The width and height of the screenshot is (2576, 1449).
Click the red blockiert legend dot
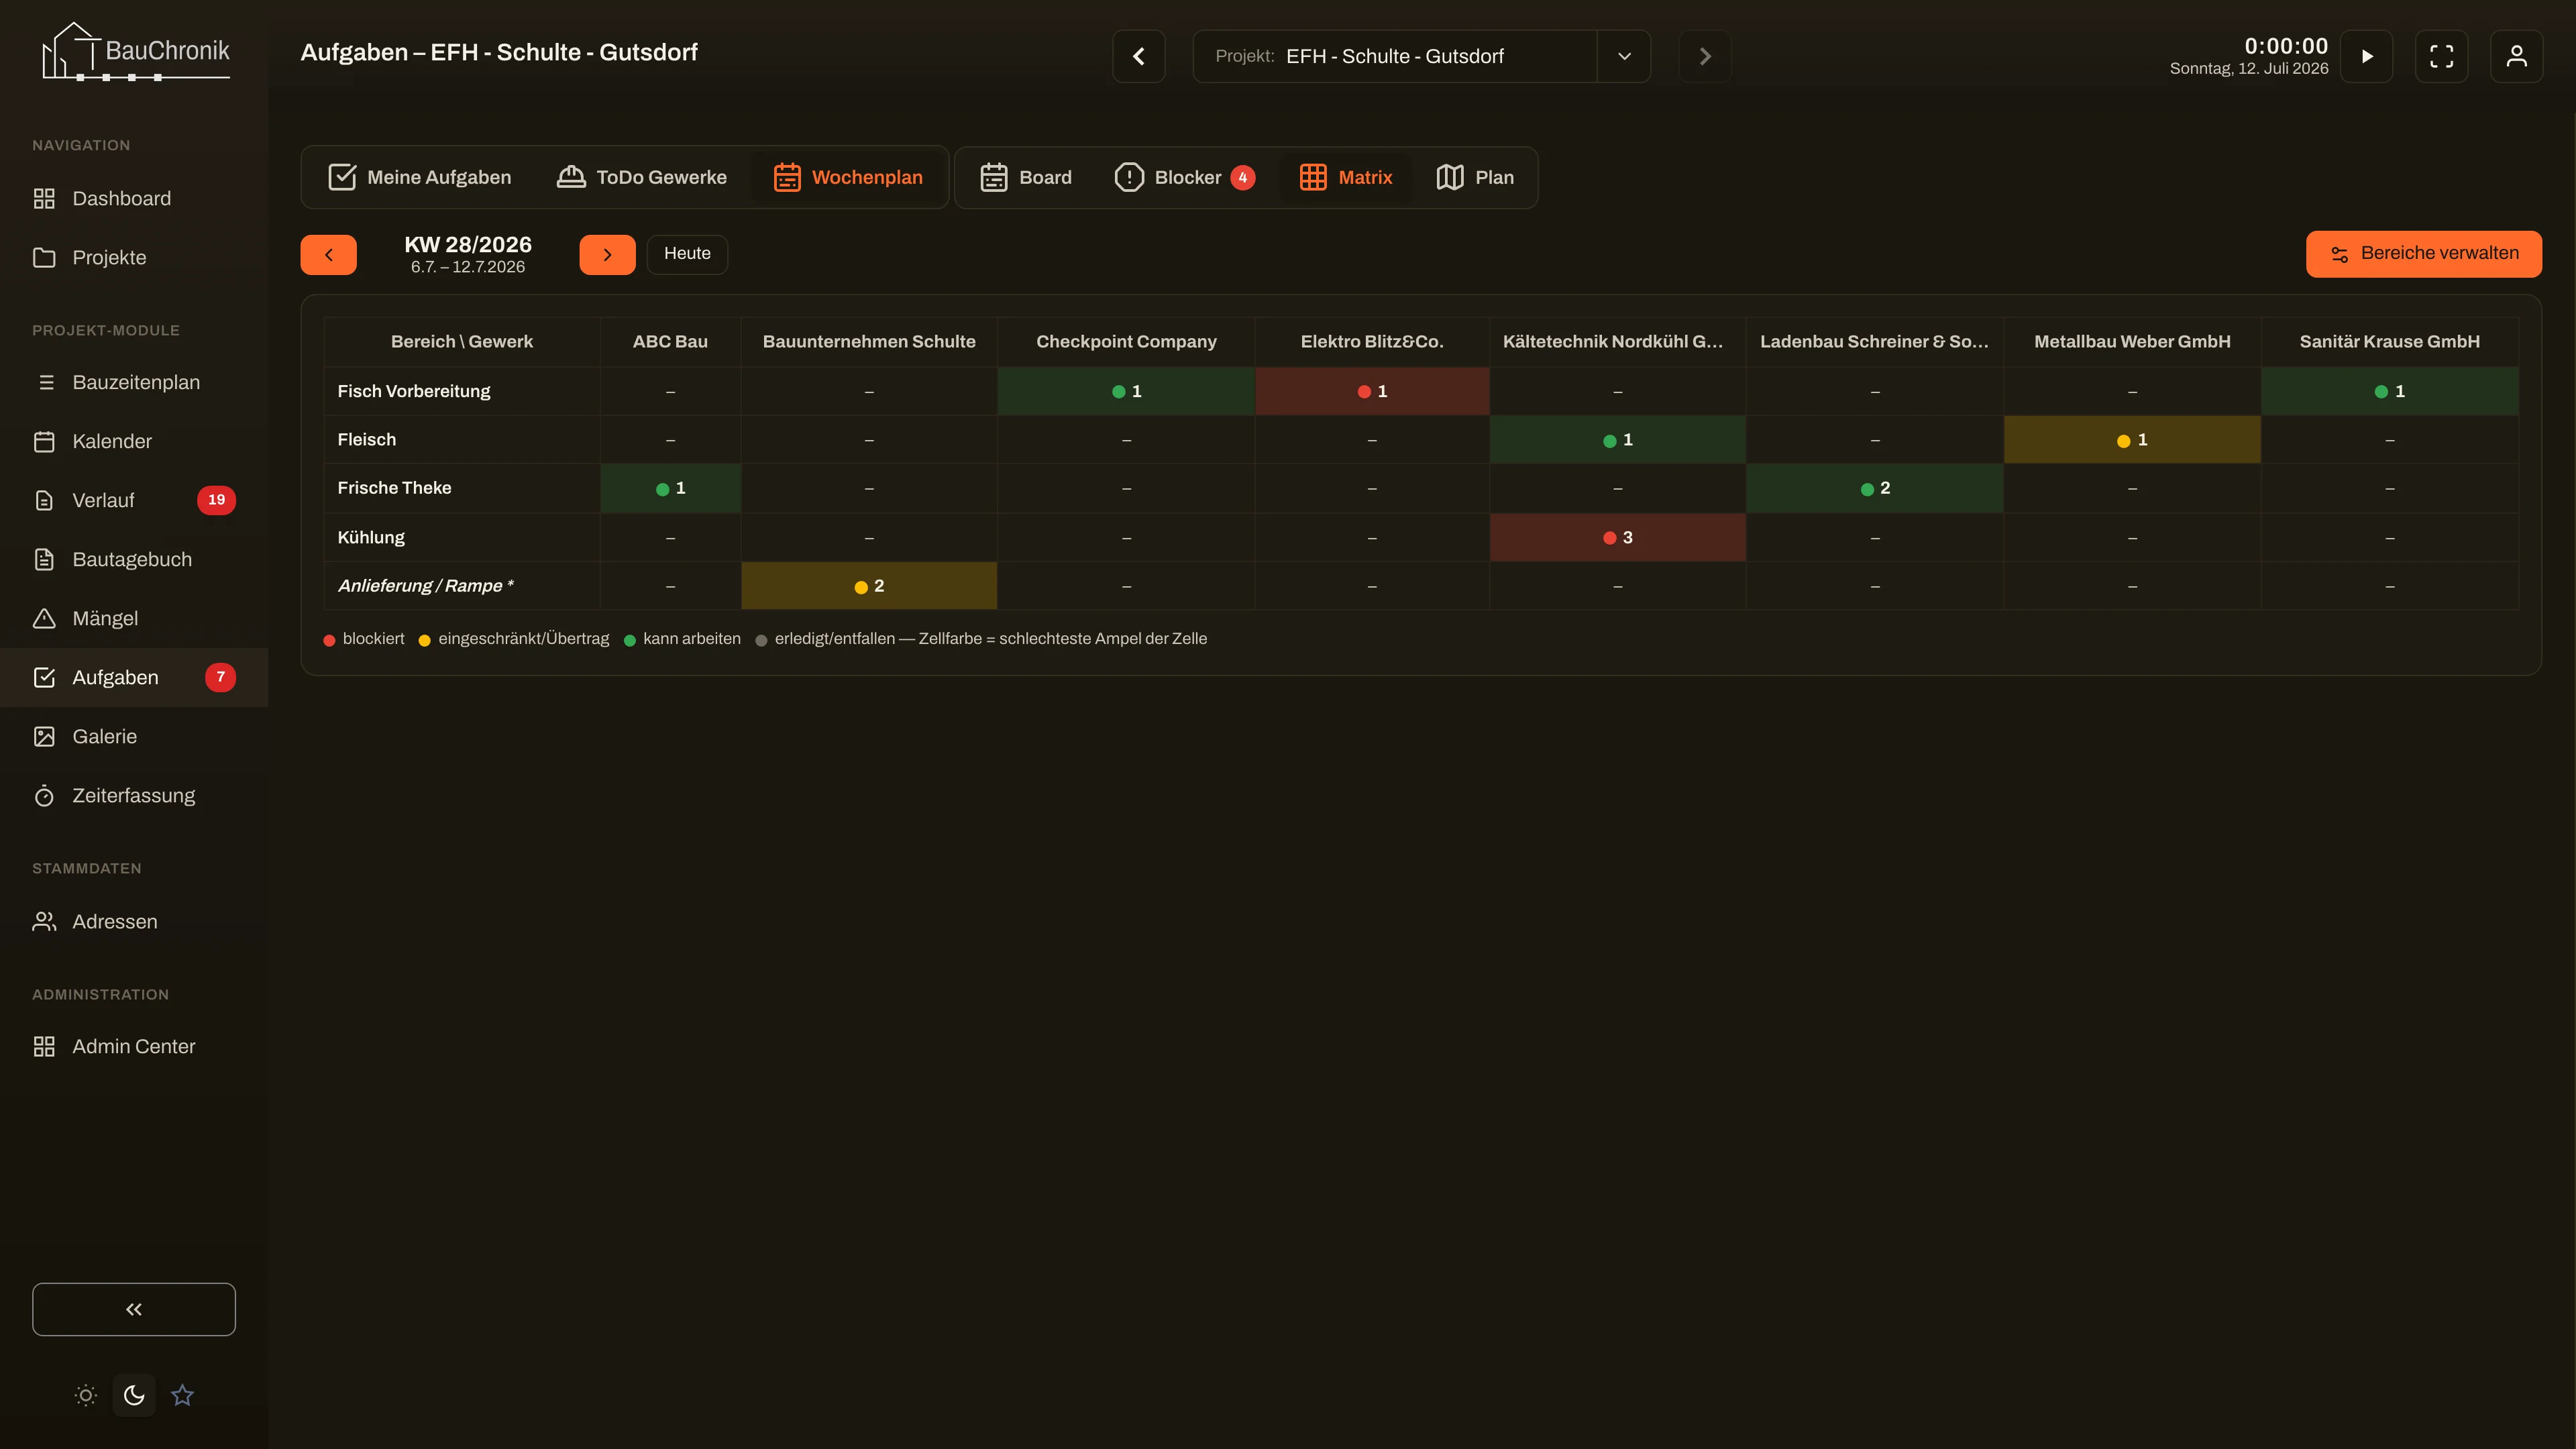(x=329, y=640)
